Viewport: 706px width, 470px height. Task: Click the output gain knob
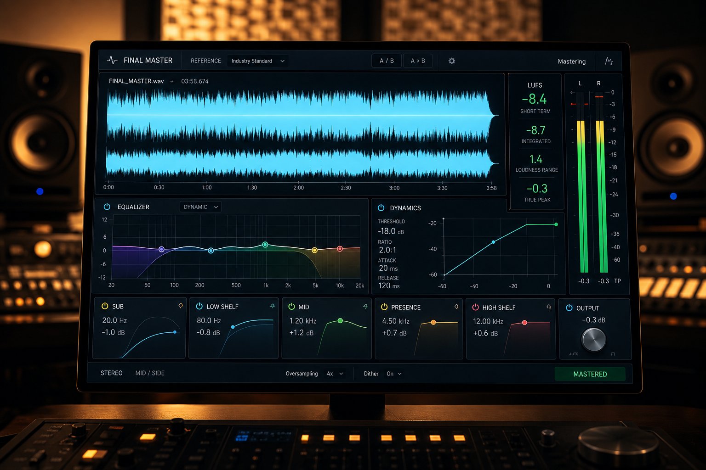[593, 339]
